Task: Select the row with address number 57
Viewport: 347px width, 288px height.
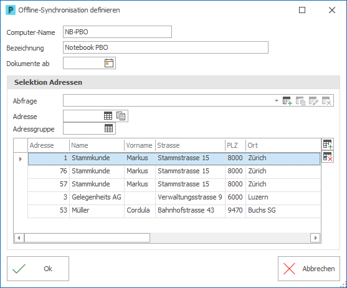Action: tap(174, 185)
